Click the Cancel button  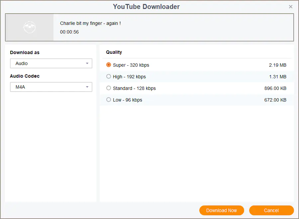[x=271, y=210]
